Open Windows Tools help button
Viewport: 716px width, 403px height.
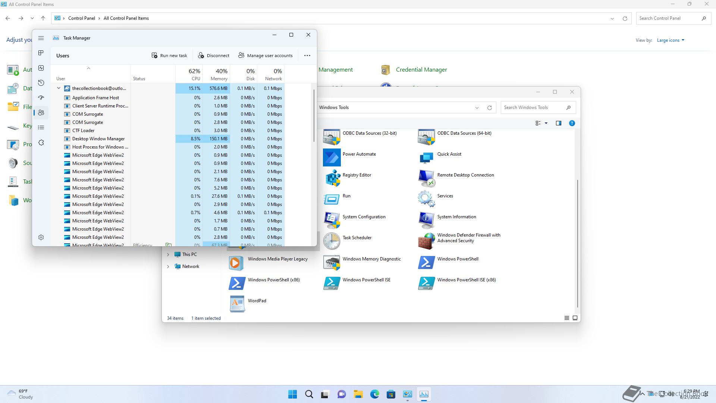pyautogui.click(x=572, y=123)
